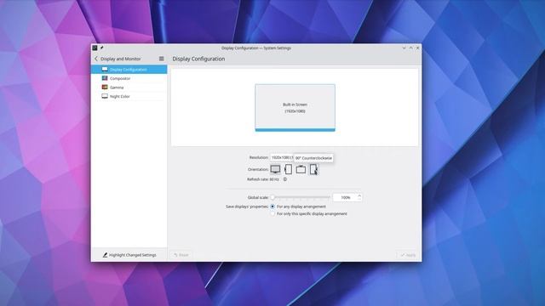
Task: Open the Resolution dropdown
Action: pyautogui.click(x=282, y=157)
